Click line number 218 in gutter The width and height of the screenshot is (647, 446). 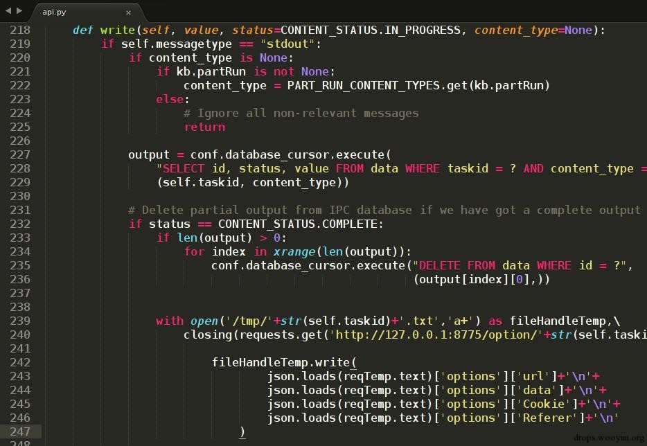tap(20, 30)
